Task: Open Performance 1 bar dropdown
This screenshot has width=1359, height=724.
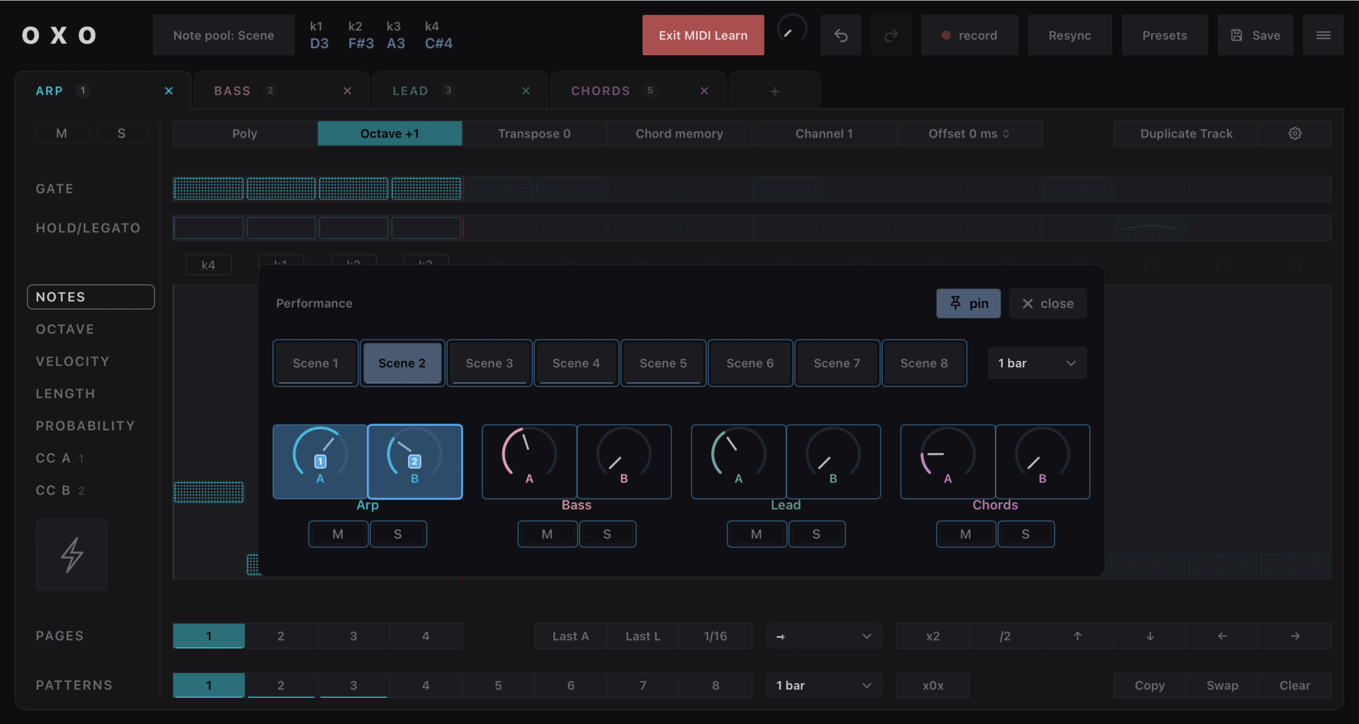Action: pyautogui.click(x=1037, y=363)
